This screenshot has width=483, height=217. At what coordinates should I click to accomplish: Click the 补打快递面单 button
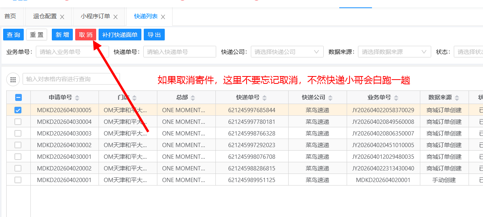click(120, 35)
